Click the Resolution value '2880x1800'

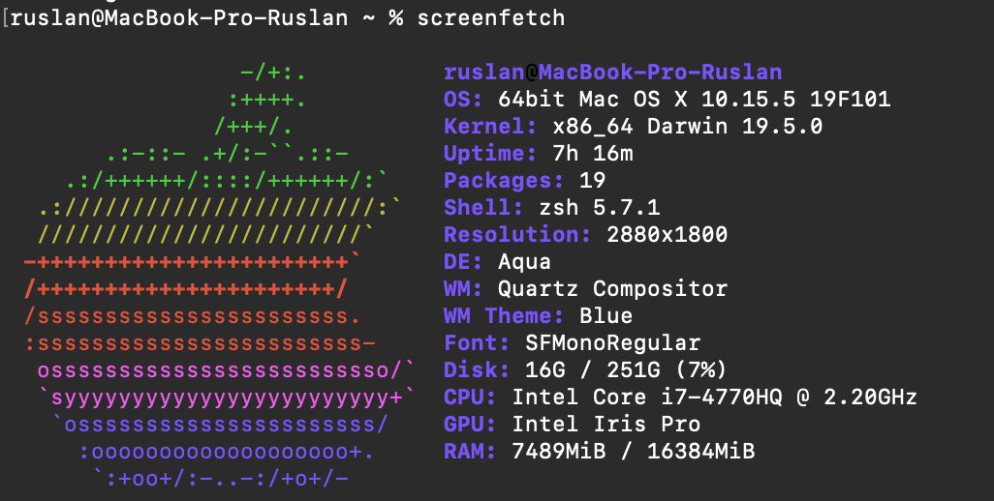tap(667, 235)
